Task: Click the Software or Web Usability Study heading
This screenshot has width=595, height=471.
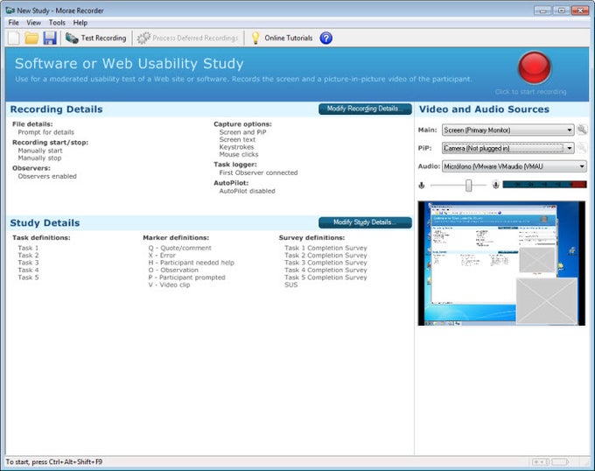Action: click(x=129, y=63)
